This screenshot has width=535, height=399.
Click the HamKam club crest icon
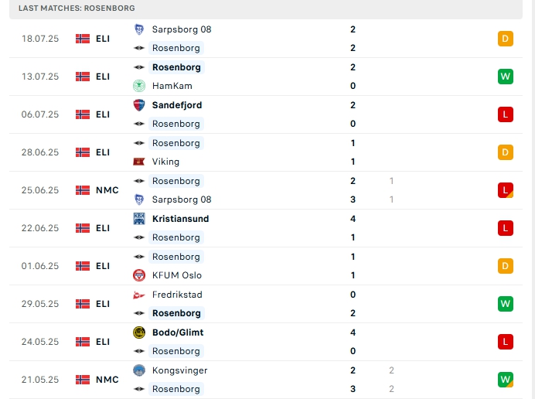point(139,86)
